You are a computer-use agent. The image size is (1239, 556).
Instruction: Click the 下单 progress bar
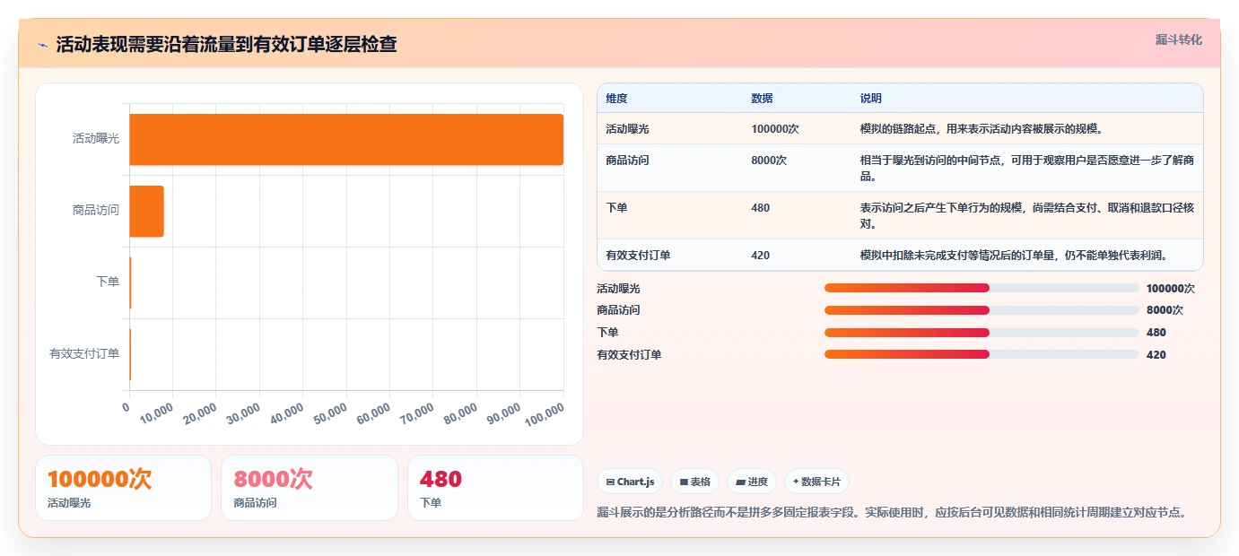[x=982, y=333]
